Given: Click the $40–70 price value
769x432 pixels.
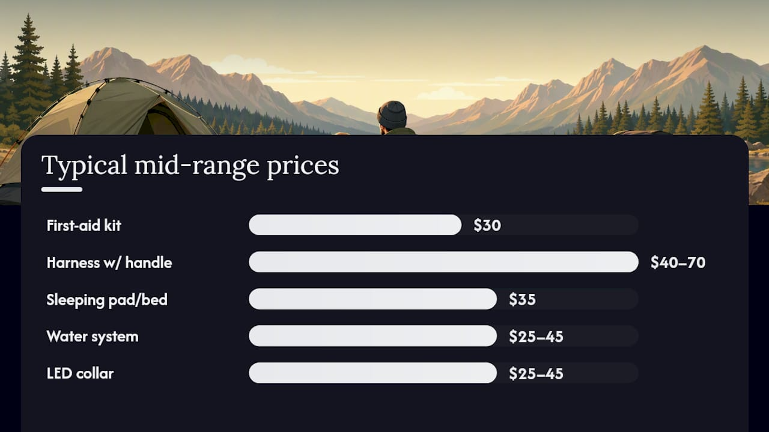Looking at the screenshot, I should click(678, 263).
